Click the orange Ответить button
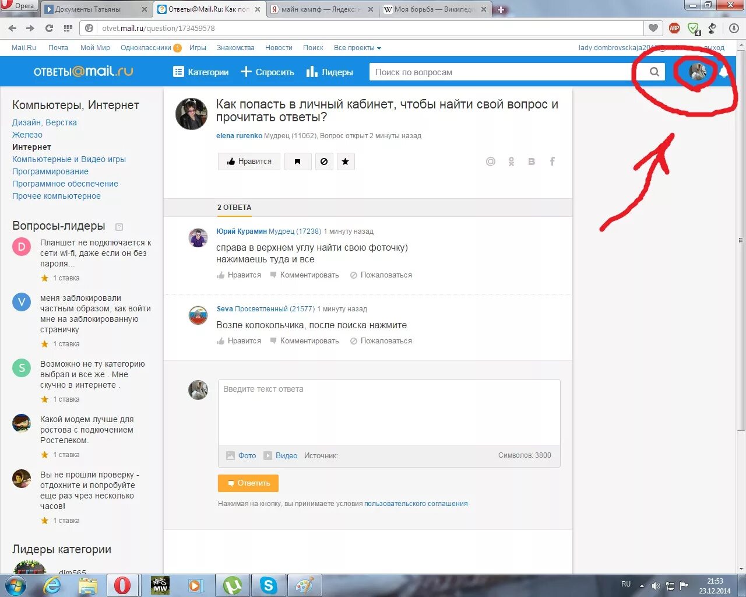 (x=248, y=483)
